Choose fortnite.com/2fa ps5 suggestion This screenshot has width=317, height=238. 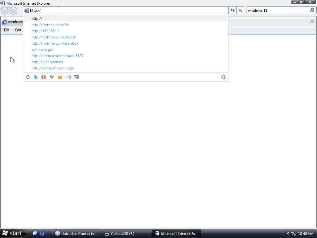[126, 37]
